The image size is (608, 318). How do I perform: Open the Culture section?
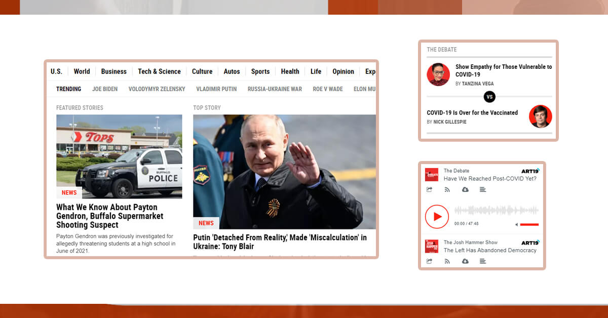tap(202, 71)
